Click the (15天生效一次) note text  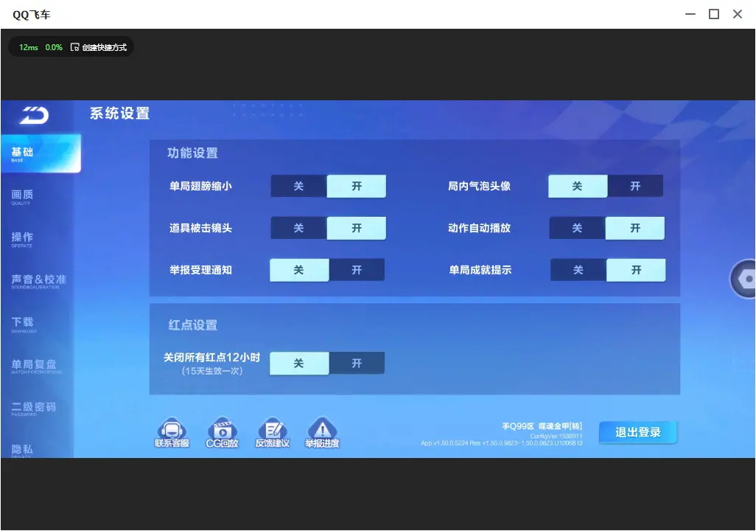tap(212, 371)
